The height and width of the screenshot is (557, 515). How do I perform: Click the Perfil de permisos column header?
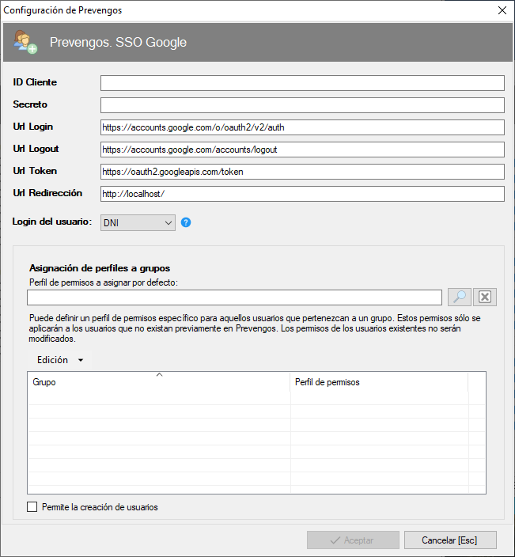(x=378, y=382)
